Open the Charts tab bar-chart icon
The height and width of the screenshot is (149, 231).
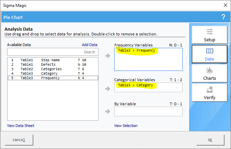point(209,73)
